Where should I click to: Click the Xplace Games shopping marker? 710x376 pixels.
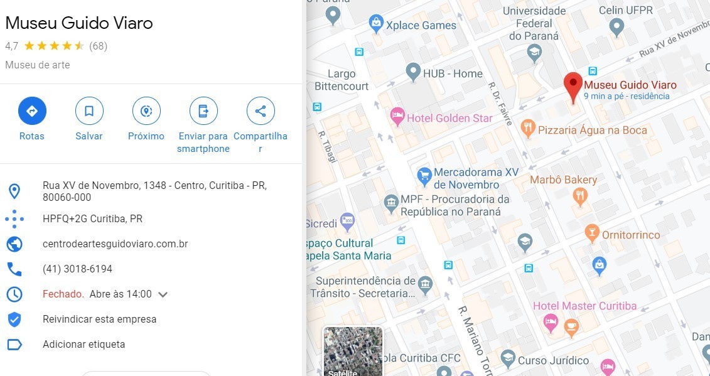click(x=376, y=24)
